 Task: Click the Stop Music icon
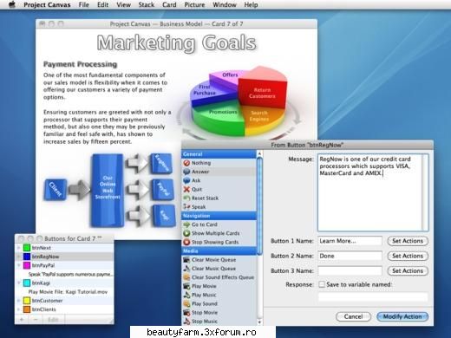(x=186, y=322)
